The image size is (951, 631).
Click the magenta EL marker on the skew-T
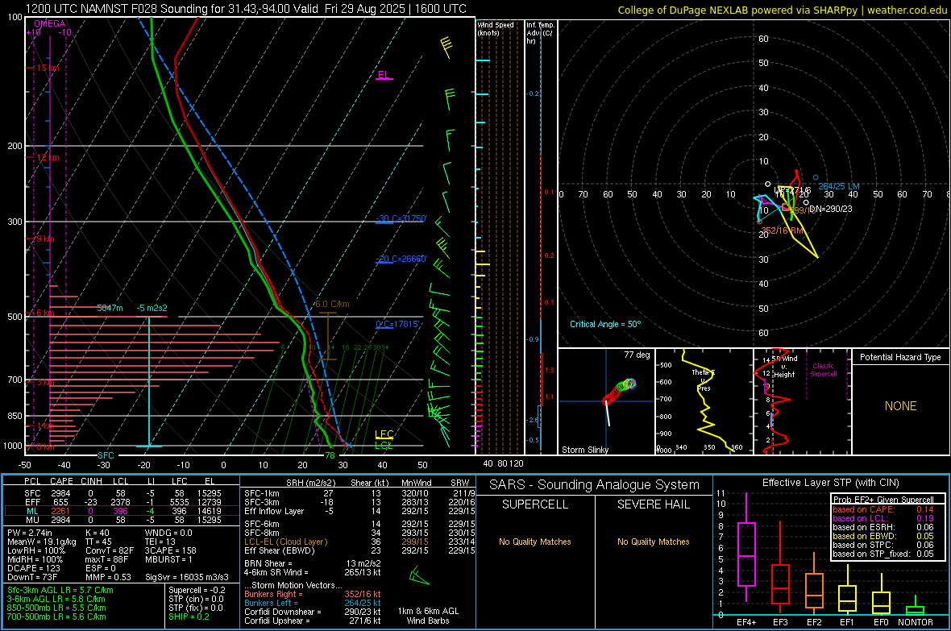[384, 75]
